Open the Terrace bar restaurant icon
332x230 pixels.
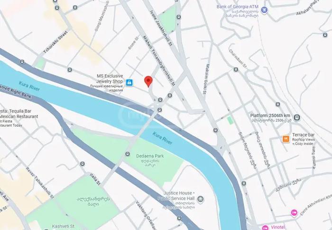tap(286, 139)
